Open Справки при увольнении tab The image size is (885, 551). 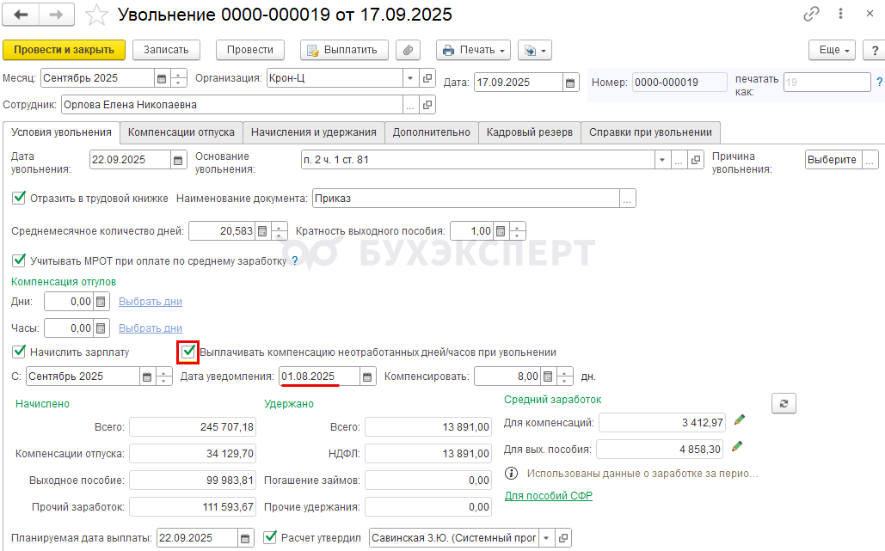click(x=650, y=132)
